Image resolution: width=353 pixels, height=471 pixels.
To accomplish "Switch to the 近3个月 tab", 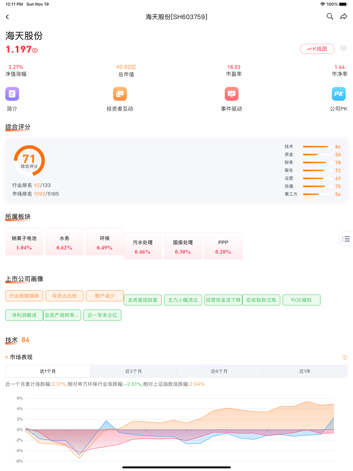I will point(133,371).
